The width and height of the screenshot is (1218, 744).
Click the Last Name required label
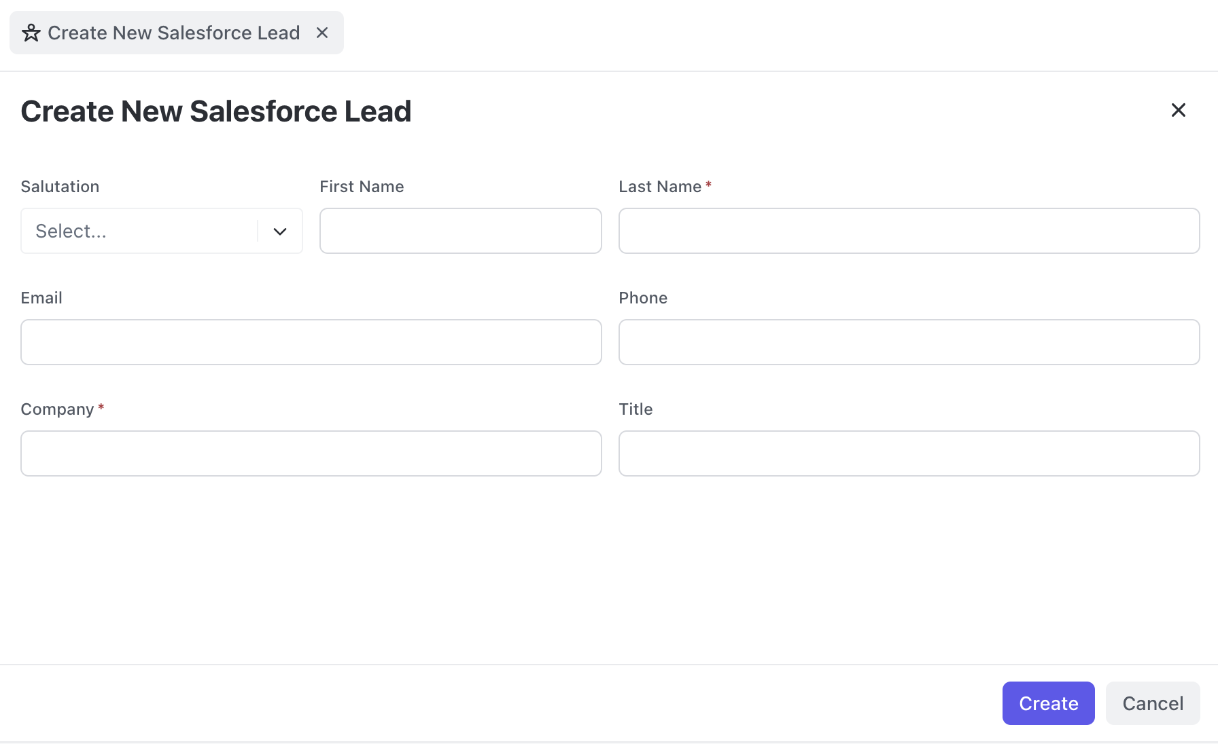click(x=659, y=187)
